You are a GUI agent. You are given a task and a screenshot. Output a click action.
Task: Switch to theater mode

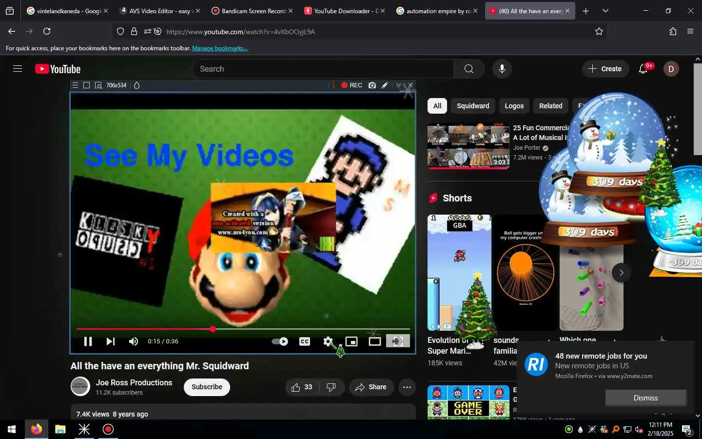(375, 341)
